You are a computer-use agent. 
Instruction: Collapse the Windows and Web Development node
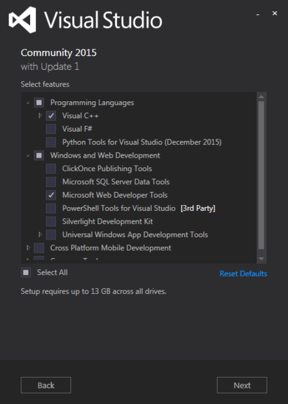tap(28, 156)
